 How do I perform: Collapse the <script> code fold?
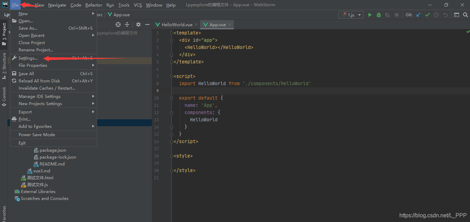pos(171,77)
